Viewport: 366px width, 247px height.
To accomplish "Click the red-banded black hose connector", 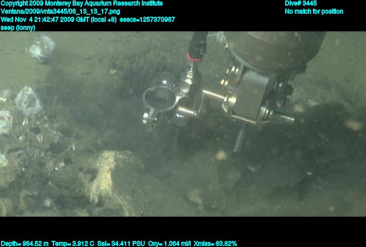I will pos(197,48).
